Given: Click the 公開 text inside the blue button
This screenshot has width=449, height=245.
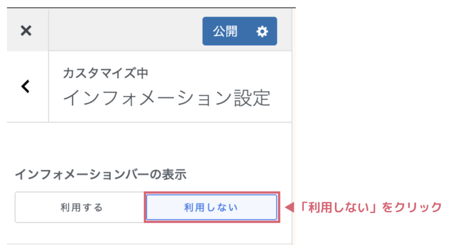Looking at the screenshot, I should [x=225, y=31].
